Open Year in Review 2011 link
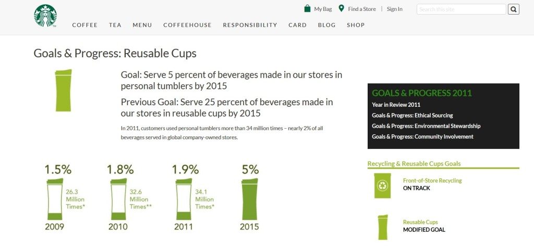This screenshot has height=249, width=534. (x=396, y=105)
